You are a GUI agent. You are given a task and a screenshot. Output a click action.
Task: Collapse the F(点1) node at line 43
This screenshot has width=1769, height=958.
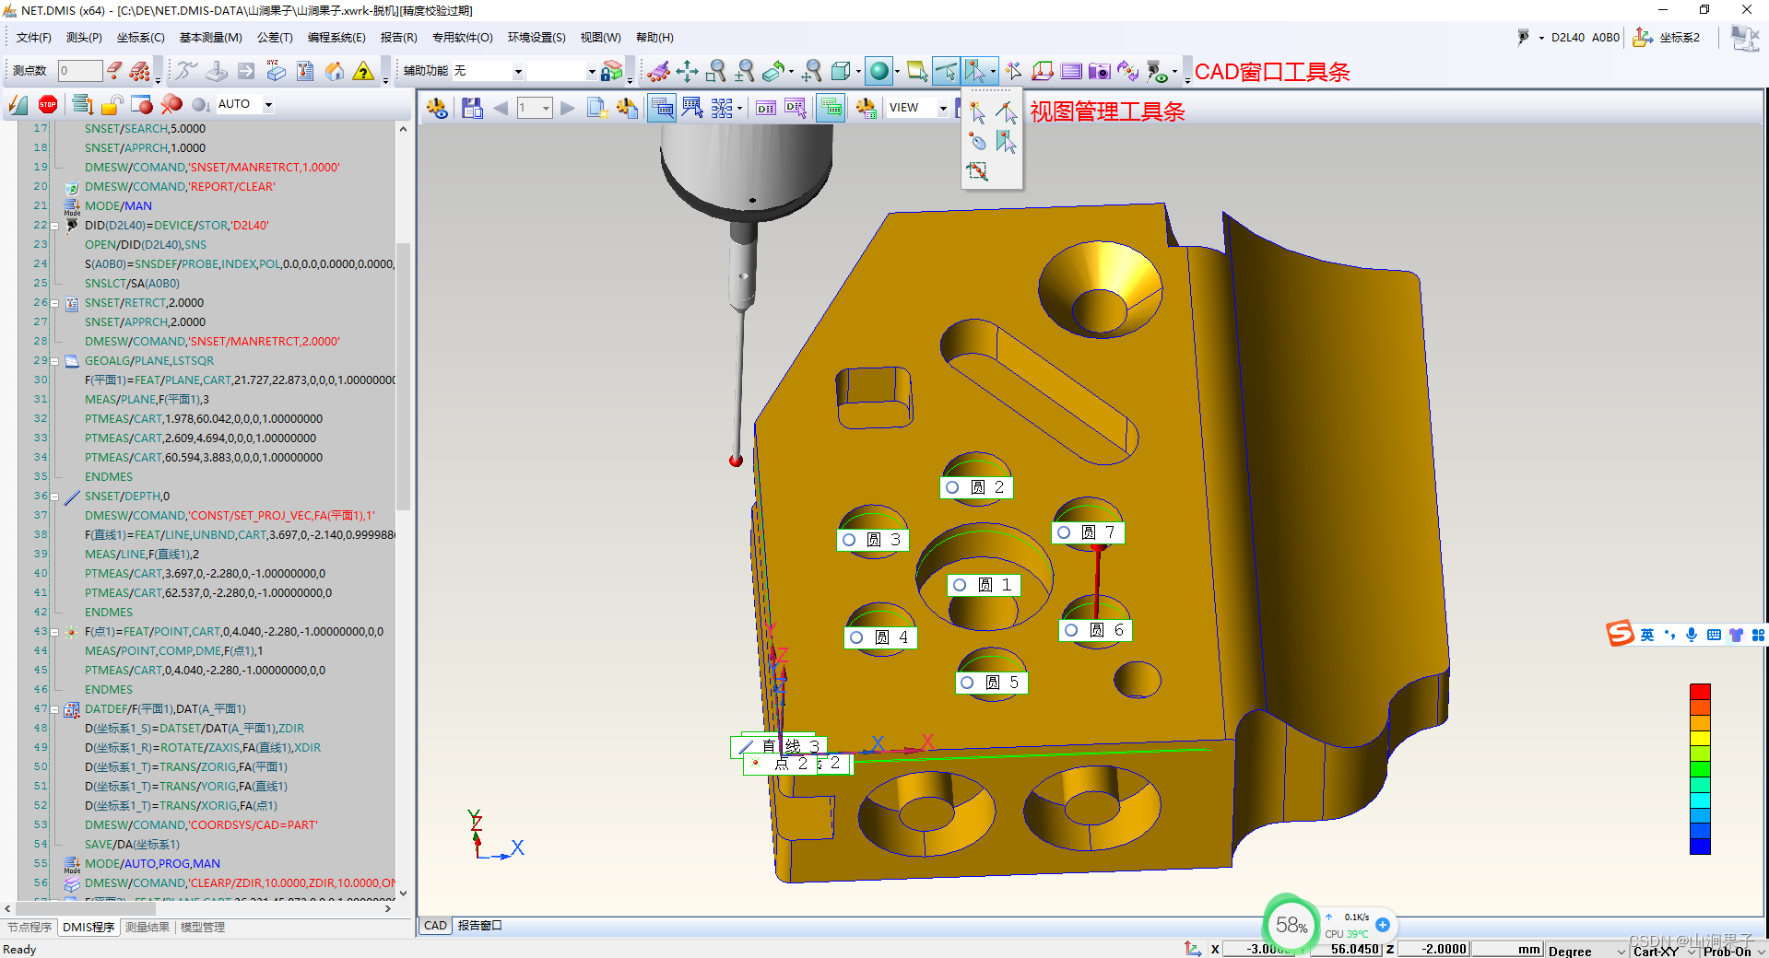click(54, 632)
